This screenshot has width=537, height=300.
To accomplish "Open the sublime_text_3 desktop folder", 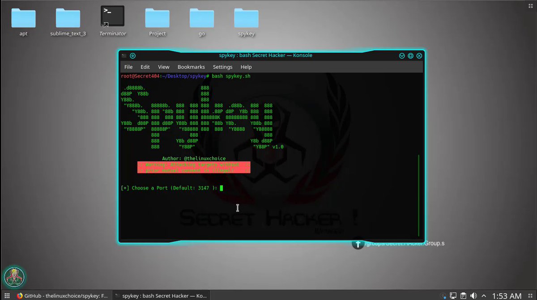I will [68, 22].
